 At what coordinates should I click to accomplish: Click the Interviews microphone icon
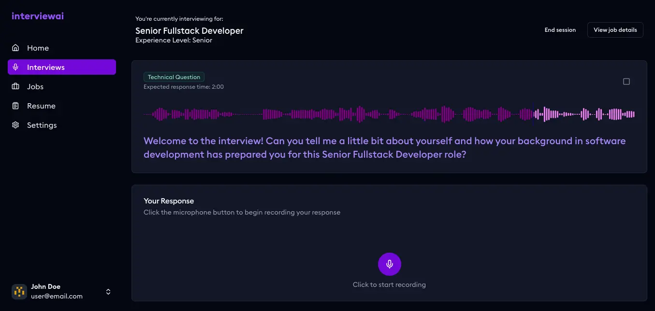pos(15,67)
